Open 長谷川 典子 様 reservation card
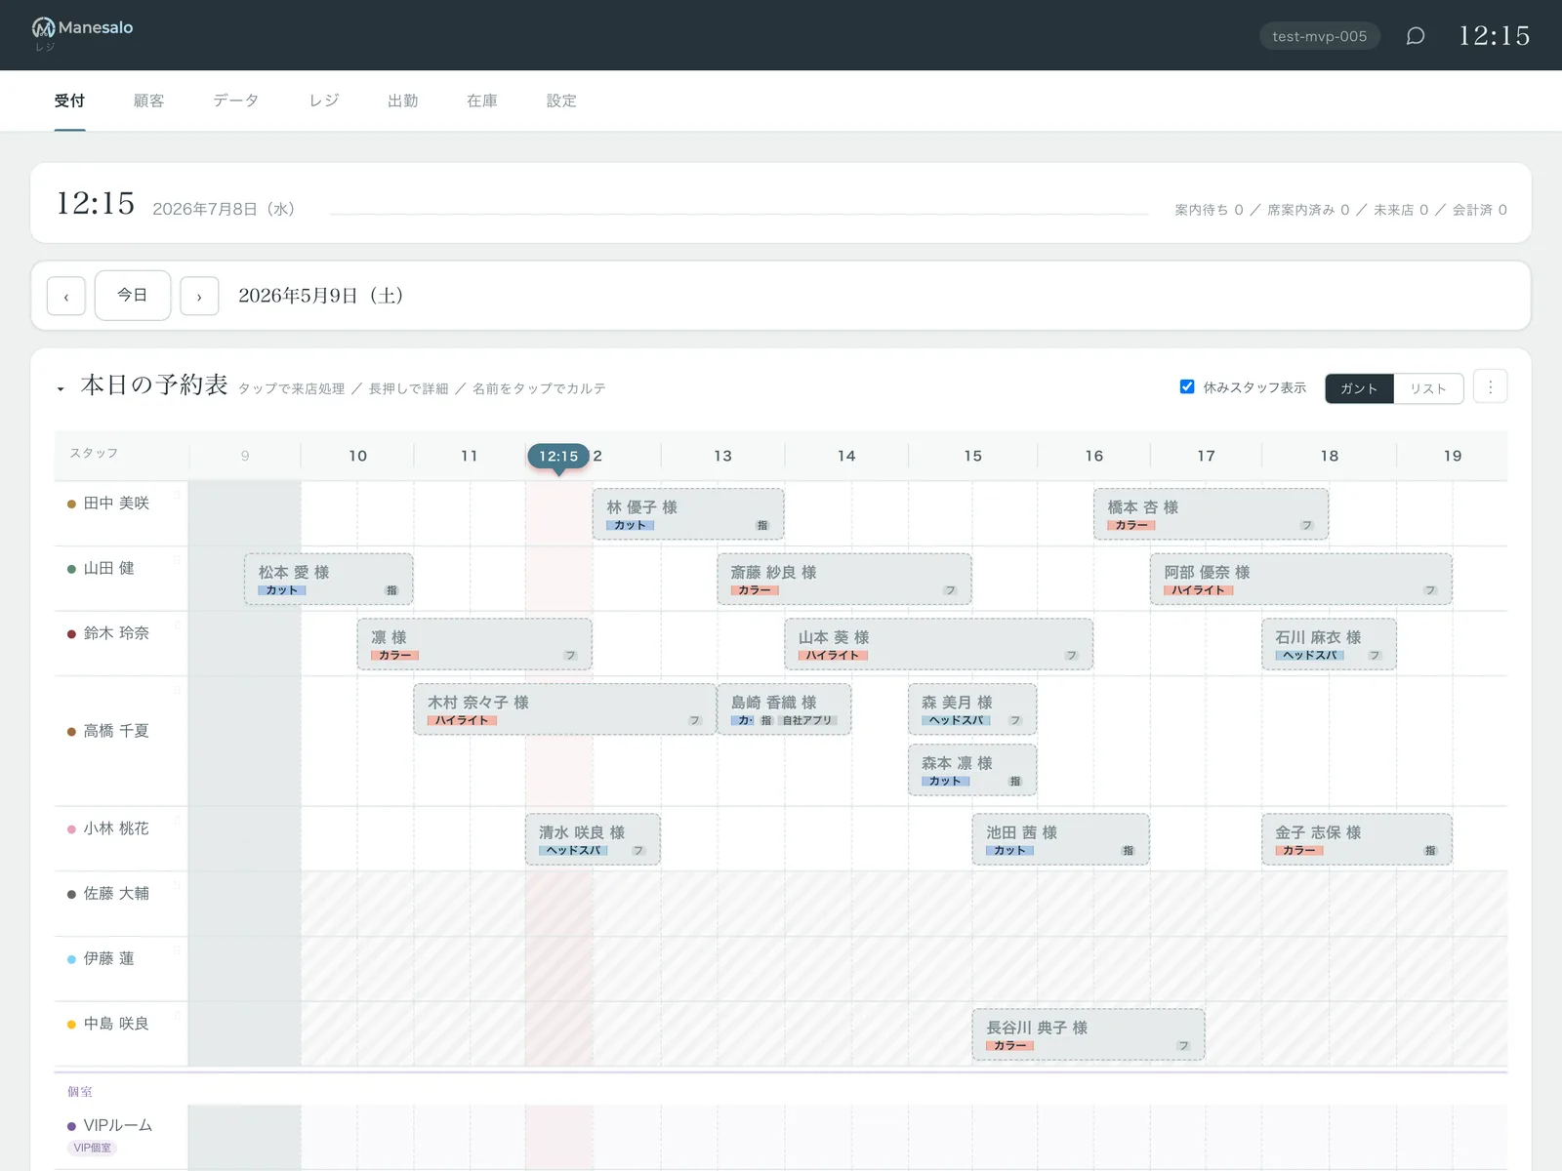Image resolution: width=1562 pixels, height=1171 pixels. [x=1089, y=1034]
